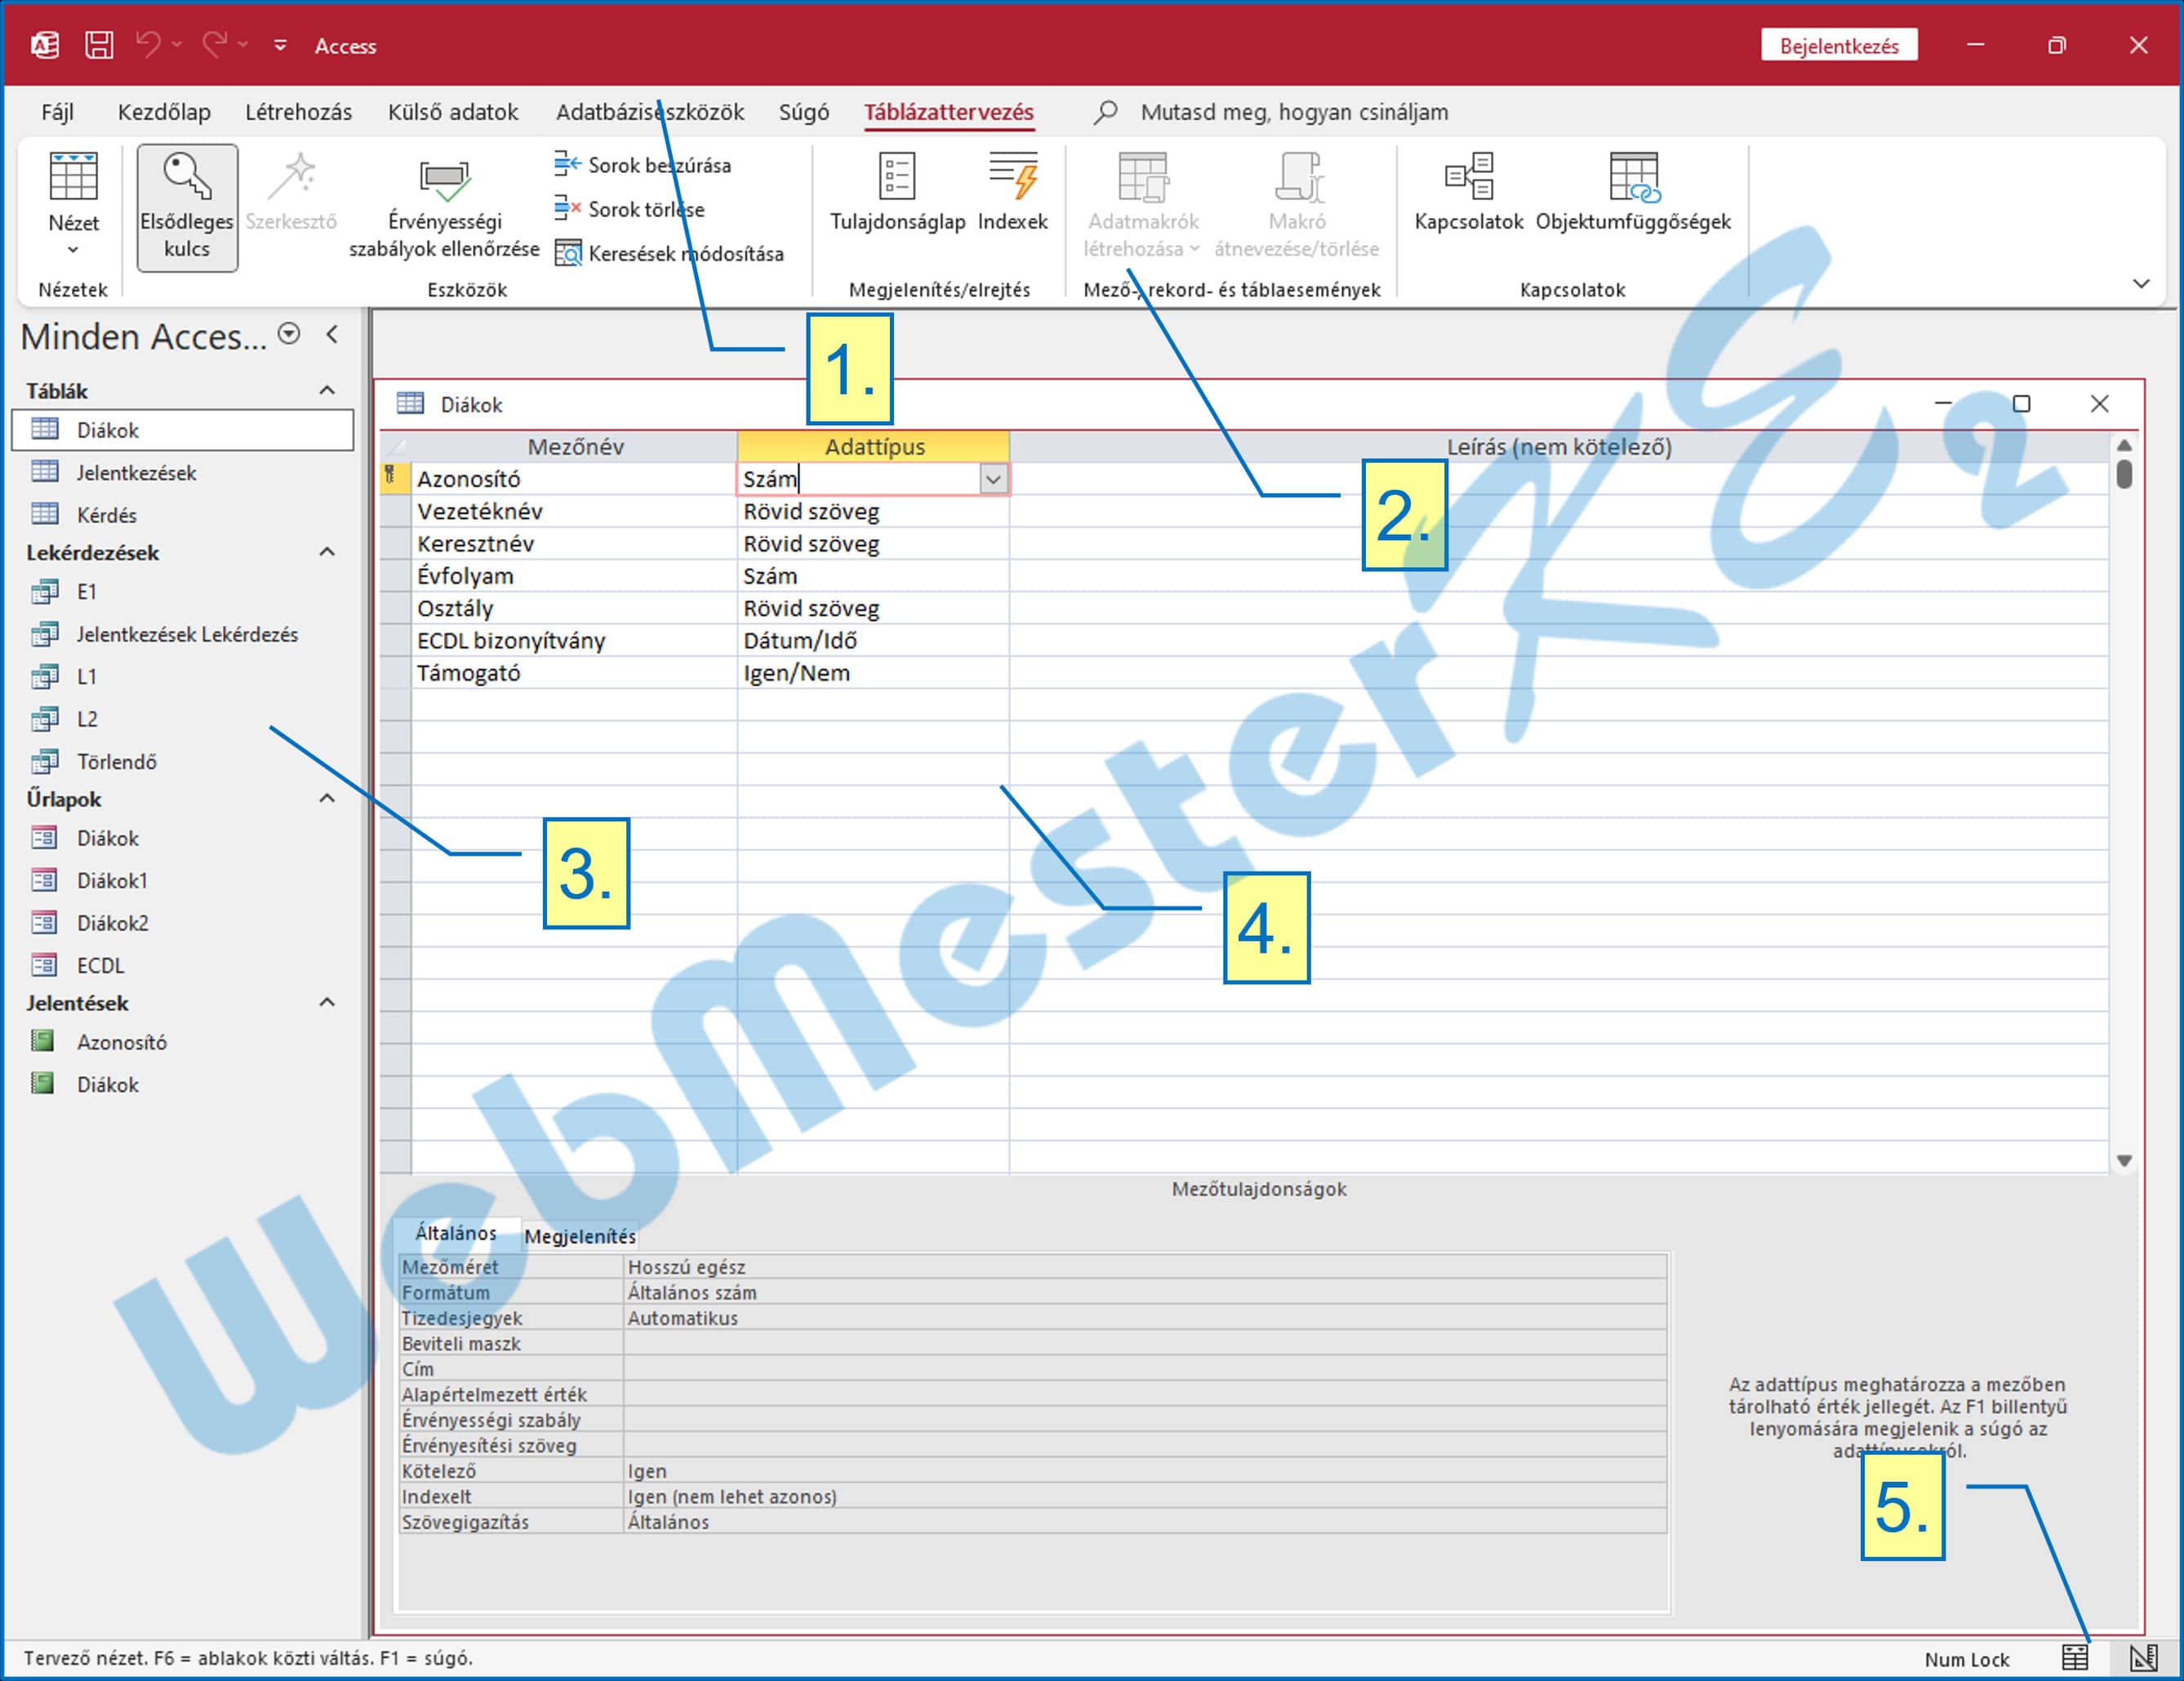Collapse the Lekérdezések group
Image resolution: width=2184 pixels, height=1681 pixels.
click(327, 552)
